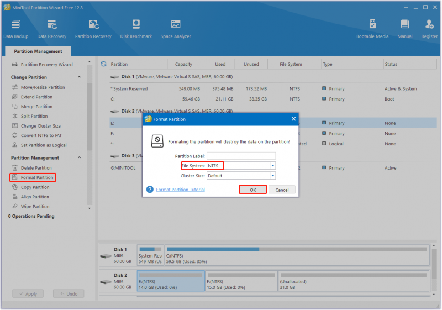442x310 pixels.
Task: Click the help question mark icon
Action: point(150,190)
